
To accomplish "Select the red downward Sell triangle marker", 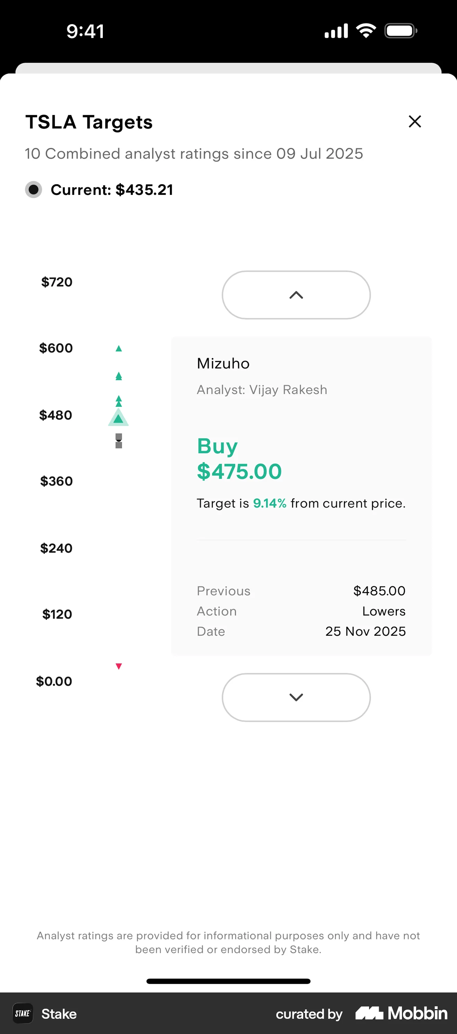I will (x=118, y=666).
